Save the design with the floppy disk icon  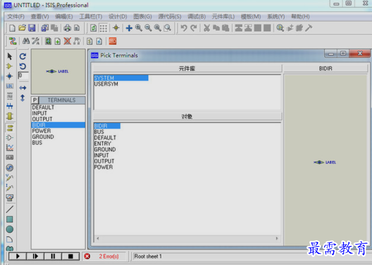coord(32,28)
